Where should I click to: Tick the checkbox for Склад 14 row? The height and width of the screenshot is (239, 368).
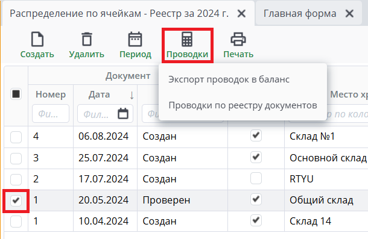pos(16,222)
